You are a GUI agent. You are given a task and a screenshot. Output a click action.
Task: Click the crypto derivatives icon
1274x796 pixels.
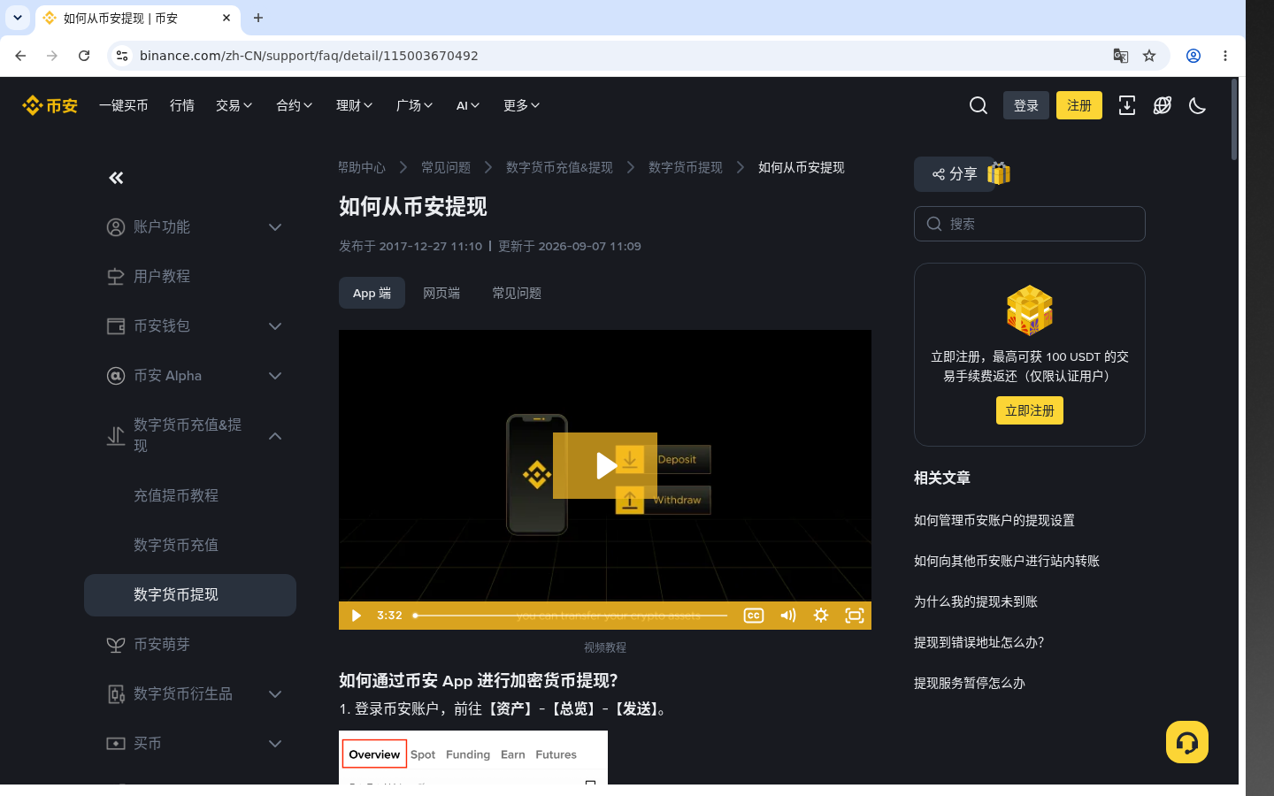coord(116,694)
